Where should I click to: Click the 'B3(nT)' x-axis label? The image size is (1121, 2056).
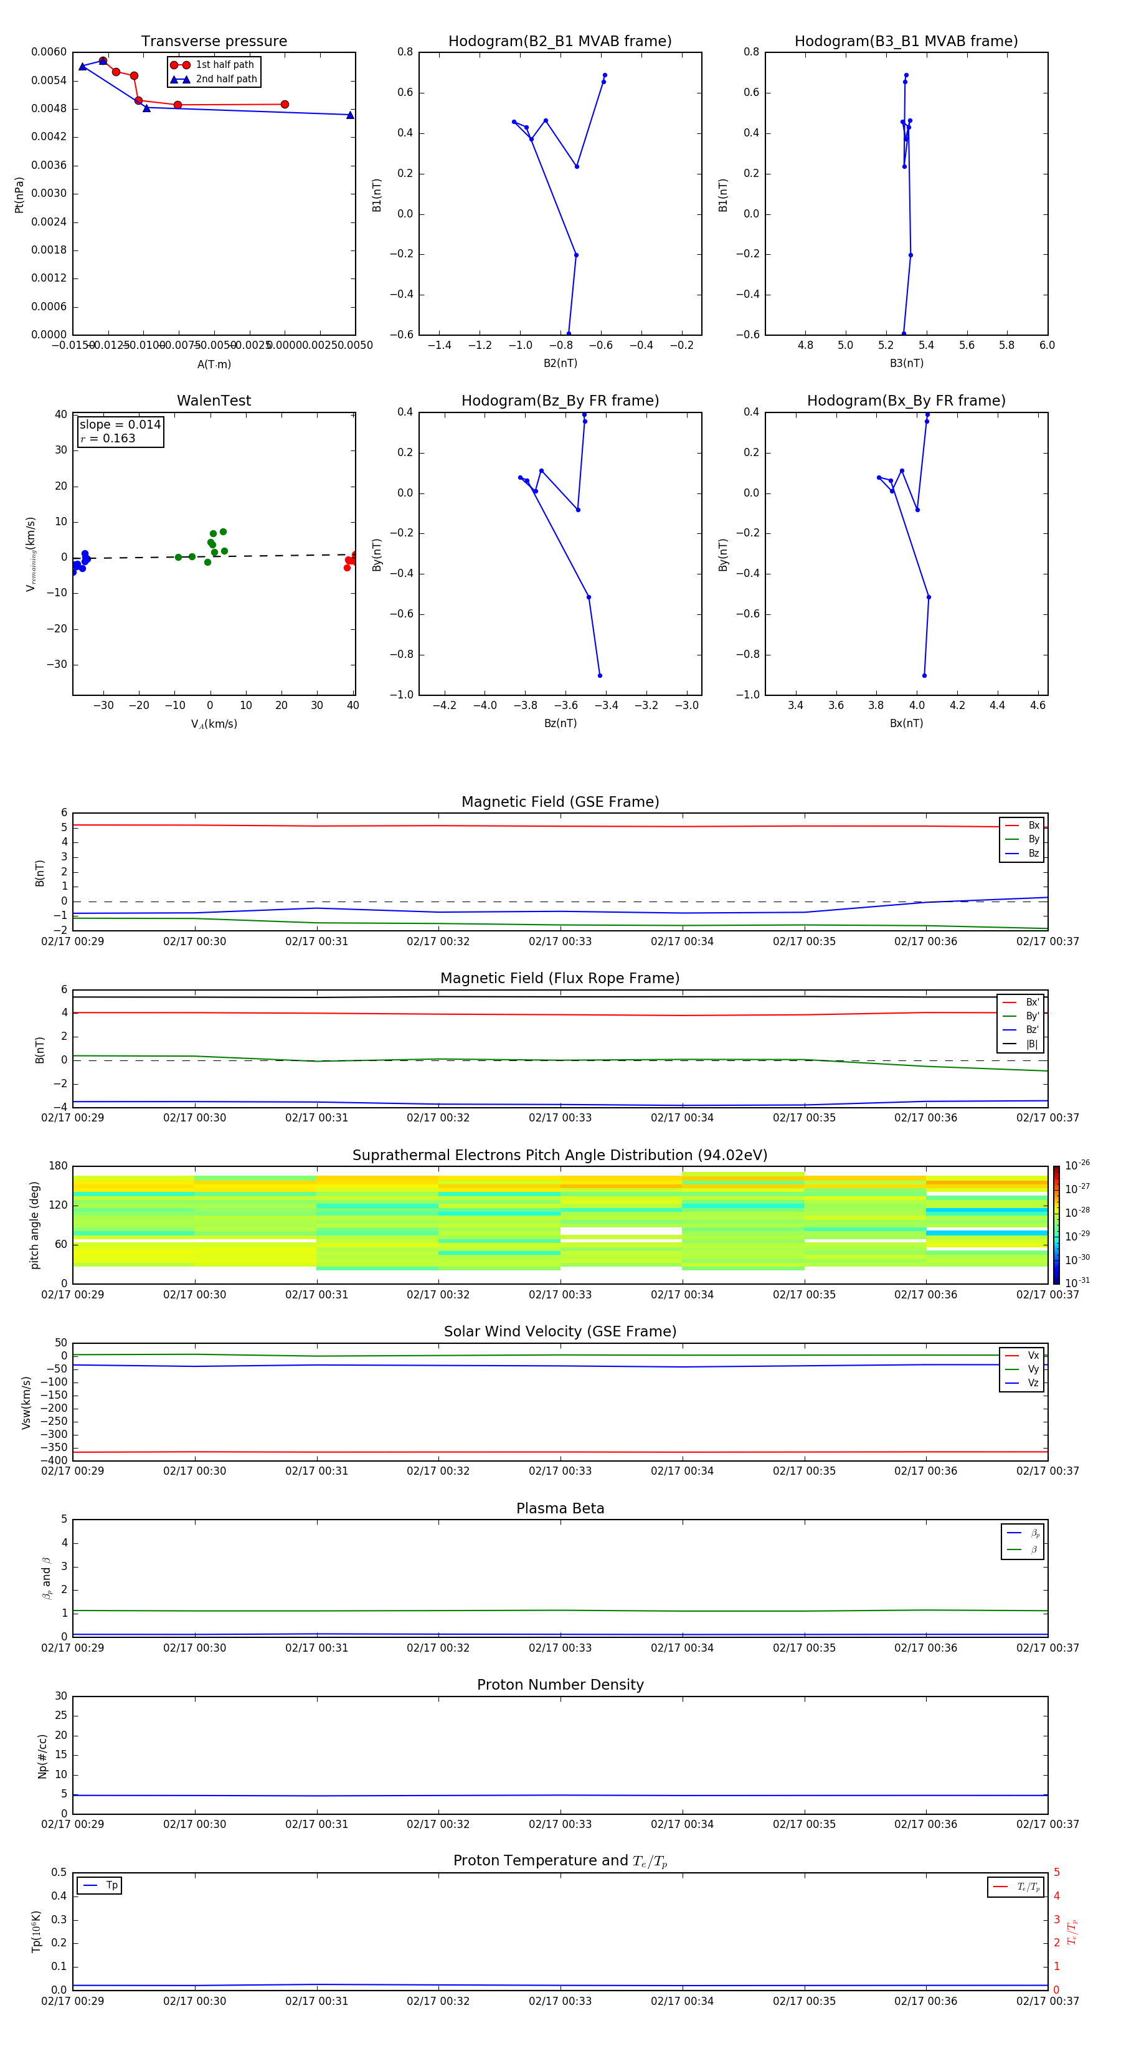[906, 364]
